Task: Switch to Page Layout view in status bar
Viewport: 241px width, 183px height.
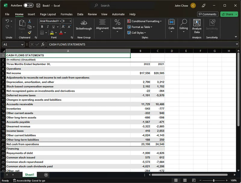Action: (185, 180)
